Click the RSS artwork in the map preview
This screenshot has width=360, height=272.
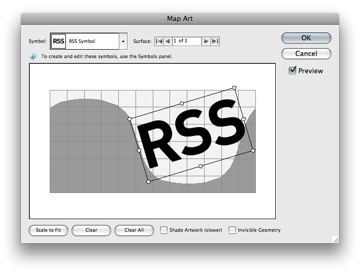click(x=192, y=133)
